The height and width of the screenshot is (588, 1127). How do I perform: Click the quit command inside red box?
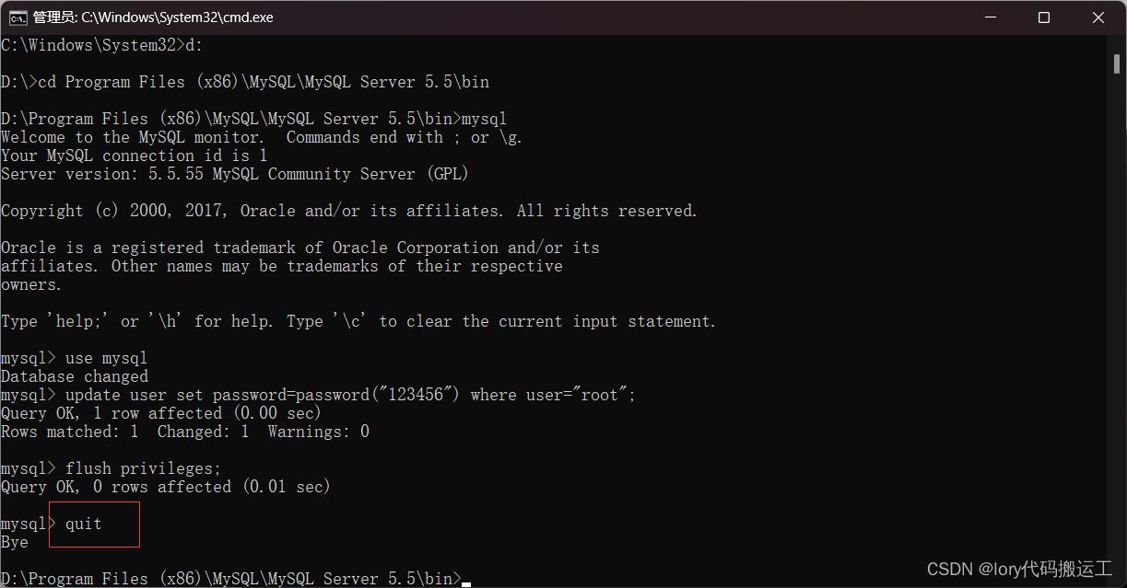84,524
